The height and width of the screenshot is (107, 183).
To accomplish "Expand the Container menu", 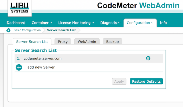I will click(42, 23).
